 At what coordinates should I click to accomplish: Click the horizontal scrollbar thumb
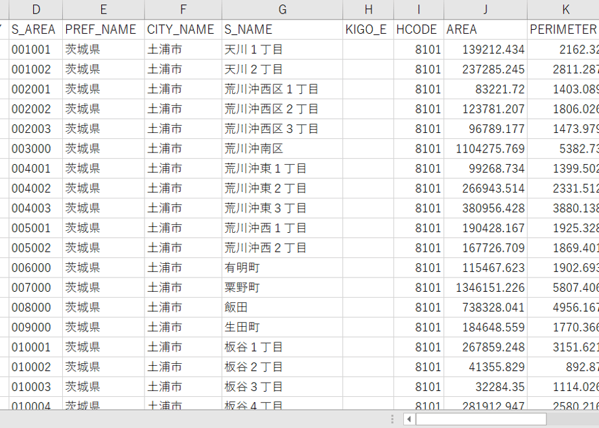(x=481, y=419)
